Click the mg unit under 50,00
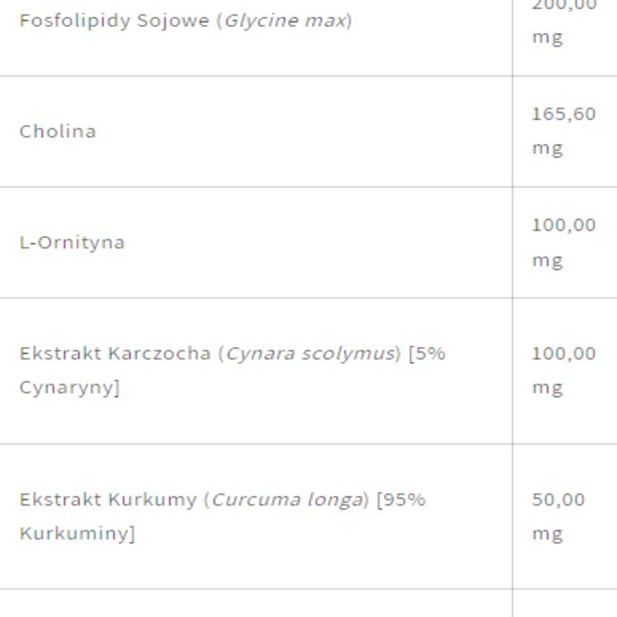 pos(547,535)
